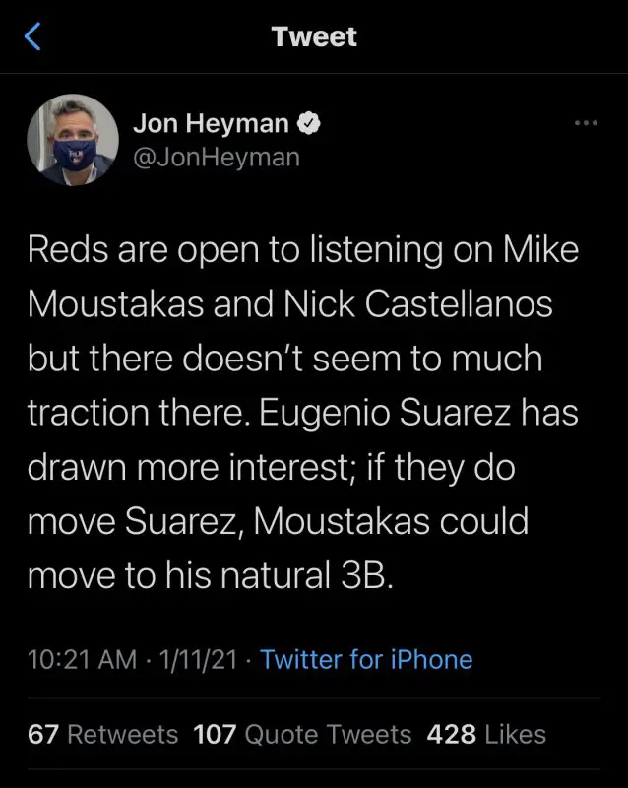View the 67 Retweets list
This screenshot has width=628, height=788.
point(102,734)
